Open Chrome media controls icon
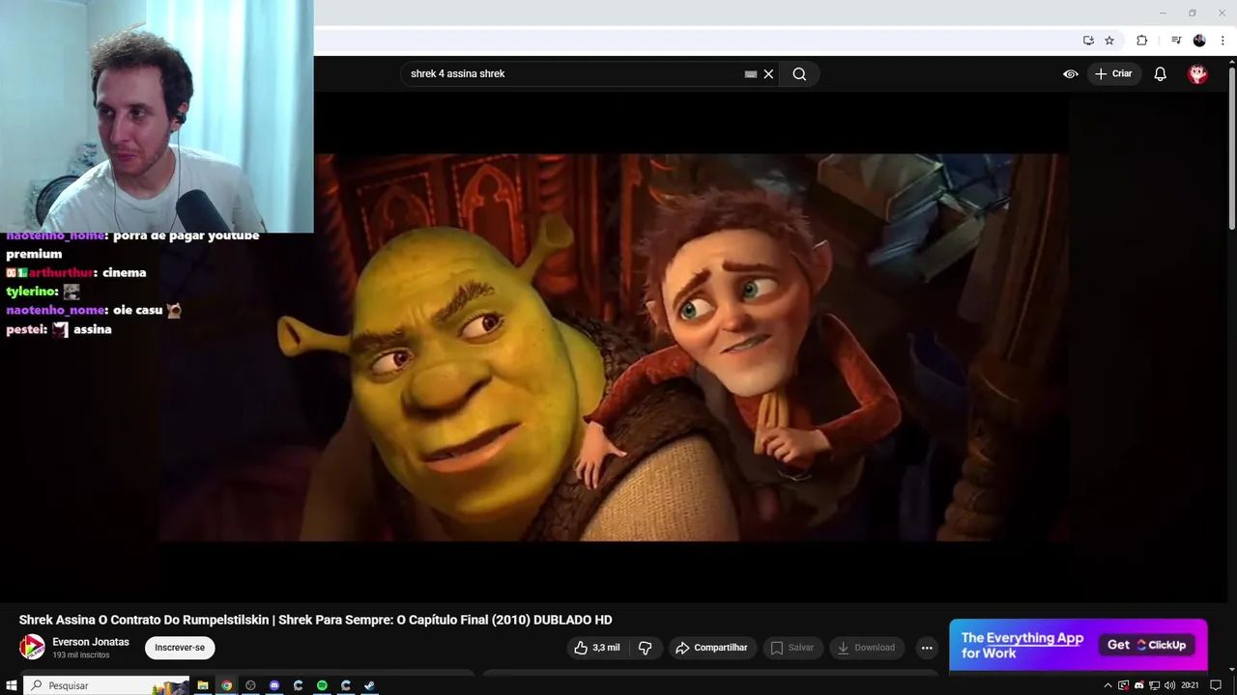The image size is (1237, 695). pos(1176,41)
